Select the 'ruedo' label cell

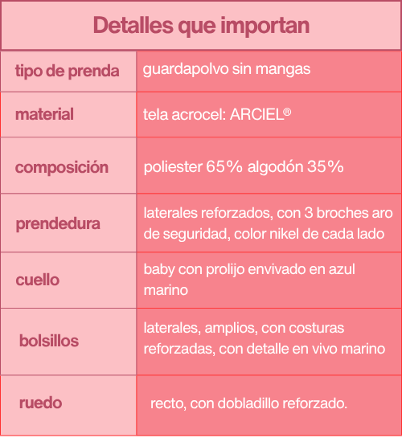point(68,405)
